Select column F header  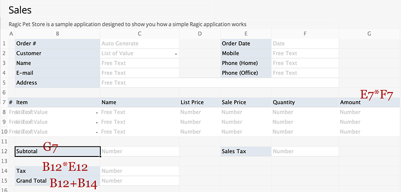click(305, 34)
